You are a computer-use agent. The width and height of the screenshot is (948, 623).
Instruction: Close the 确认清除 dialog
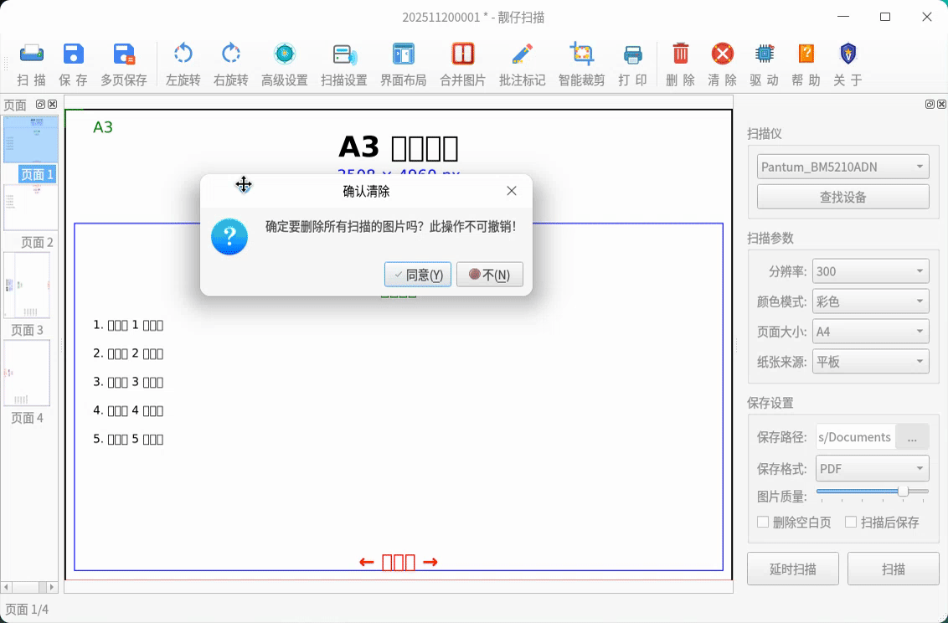[512, 191]
